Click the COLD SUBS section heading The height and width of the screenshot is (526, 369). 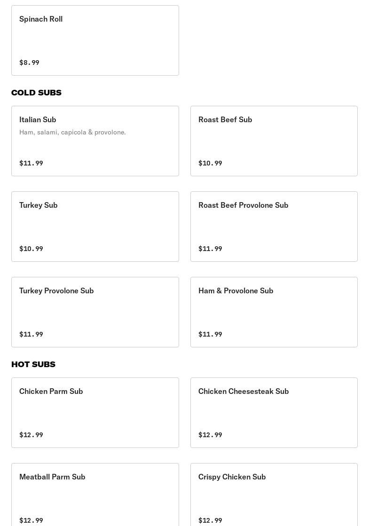[36, 93]
